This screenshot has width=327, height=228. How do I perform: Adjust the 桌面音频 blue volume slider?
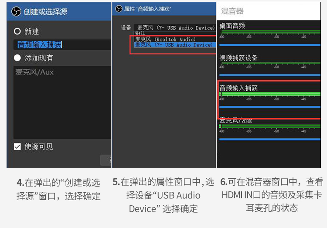270,45
